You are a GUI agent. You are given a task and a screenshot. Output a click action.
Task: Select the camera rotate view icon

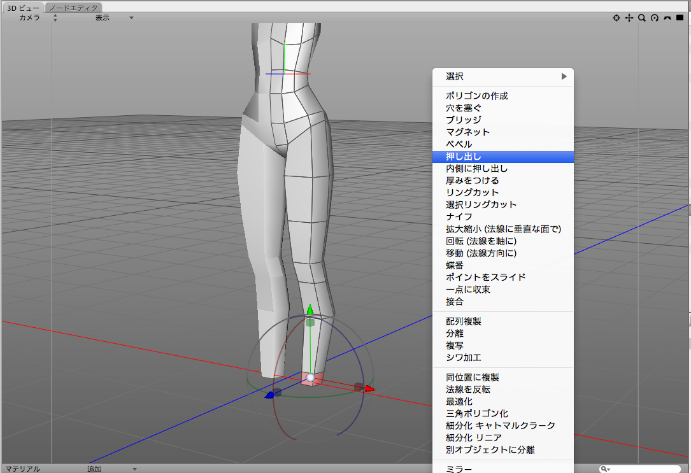click(616, 18)
